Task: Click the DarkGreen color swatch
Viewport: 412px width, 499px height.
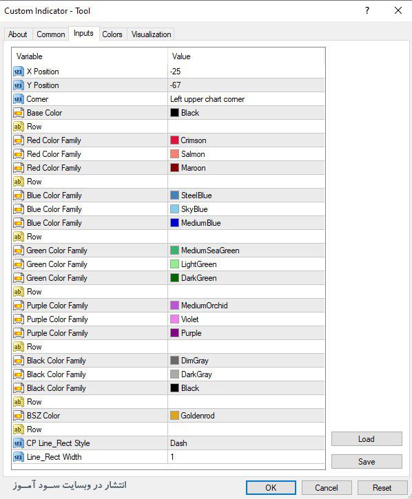Action: 174,278
